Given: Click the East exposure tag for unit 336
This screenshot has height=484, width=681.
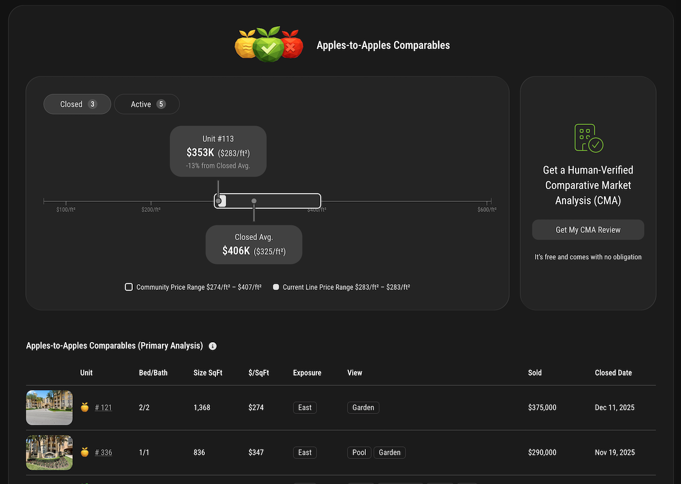Looking at the screenshot, I should pyautogui.click(x=305, y=452).
